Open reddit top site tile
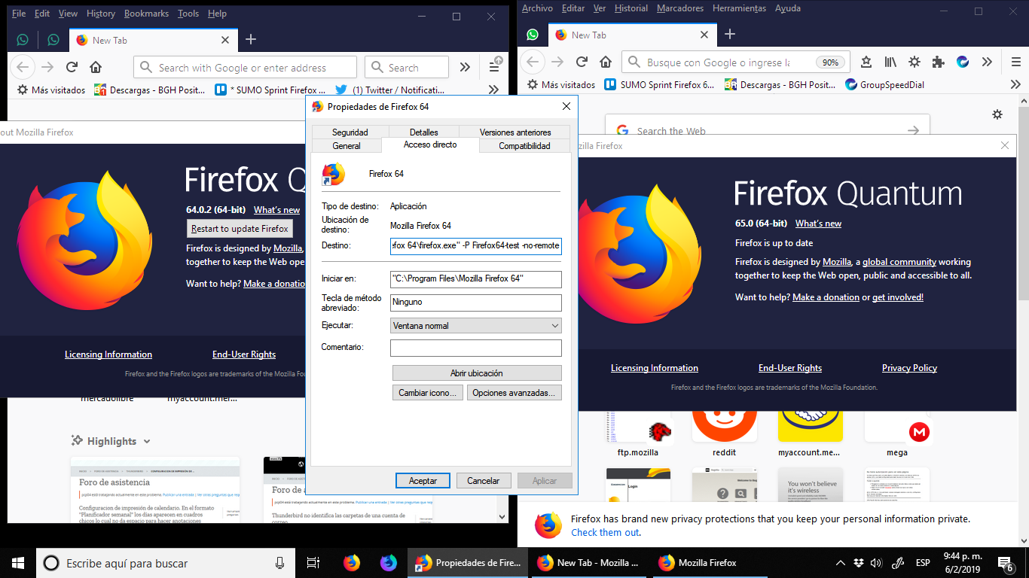The width and height of the screenshot is (1029, 578). pos(724,435)
